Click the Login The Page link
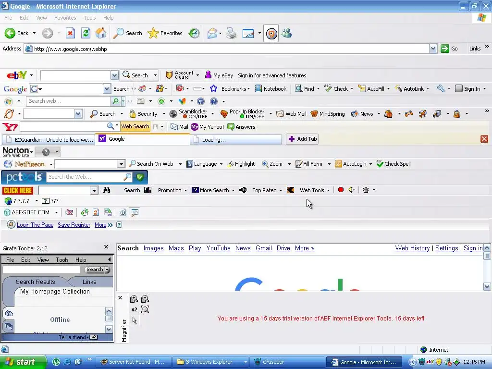Image resolution: width=492 pixels, height=369 pixels. 35,225
